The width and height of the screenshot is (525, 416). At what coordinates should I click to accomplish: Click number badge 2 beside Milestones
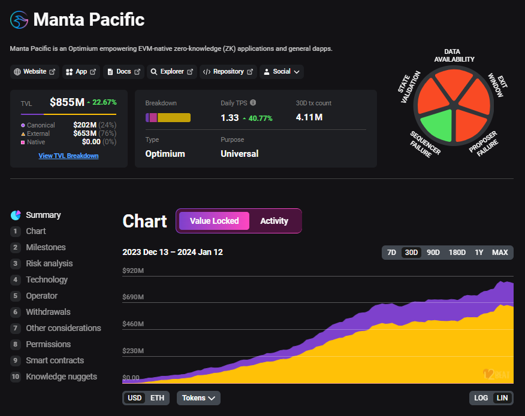click(15, 247)
